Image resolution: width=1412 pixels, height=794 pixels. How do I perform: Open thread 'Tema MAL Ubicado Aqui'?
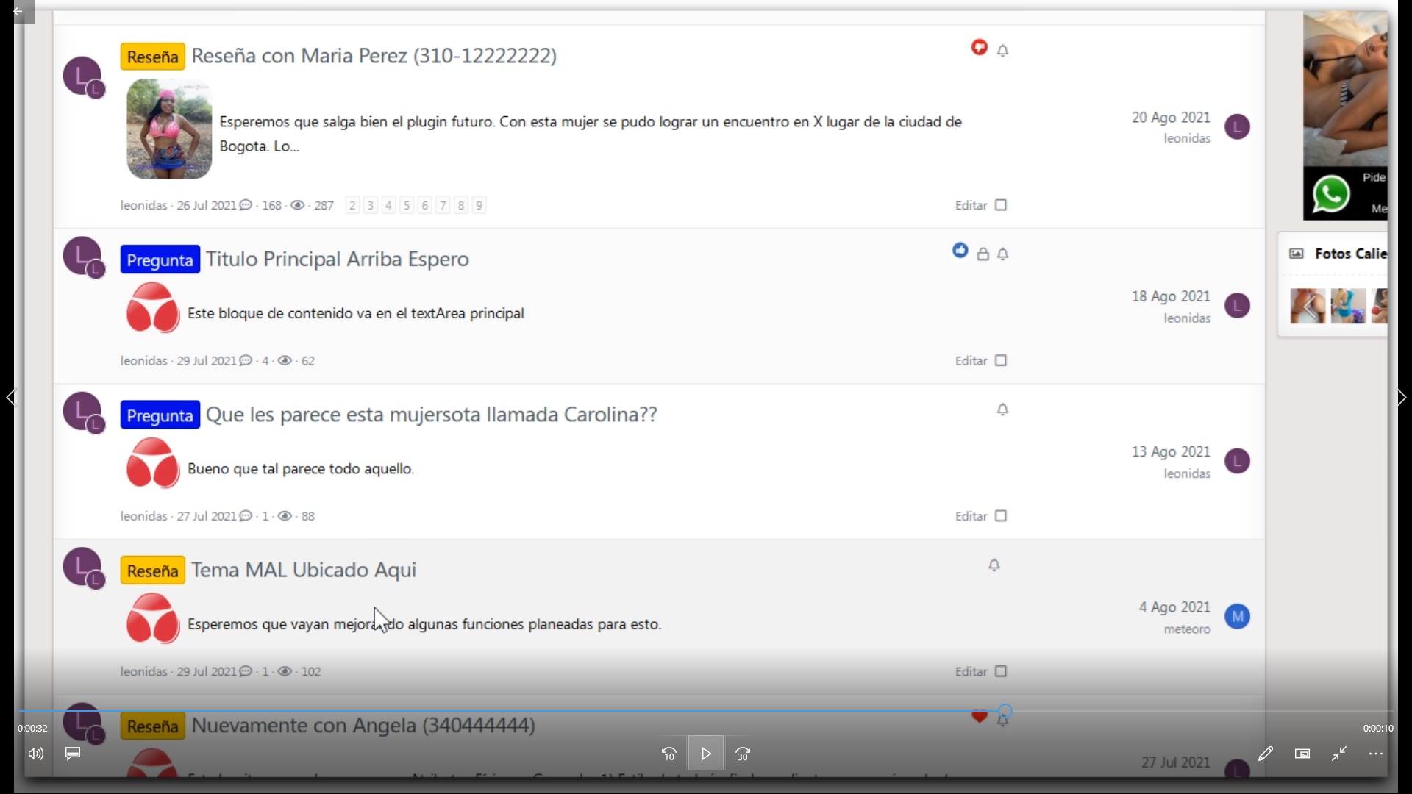(304, 571)
